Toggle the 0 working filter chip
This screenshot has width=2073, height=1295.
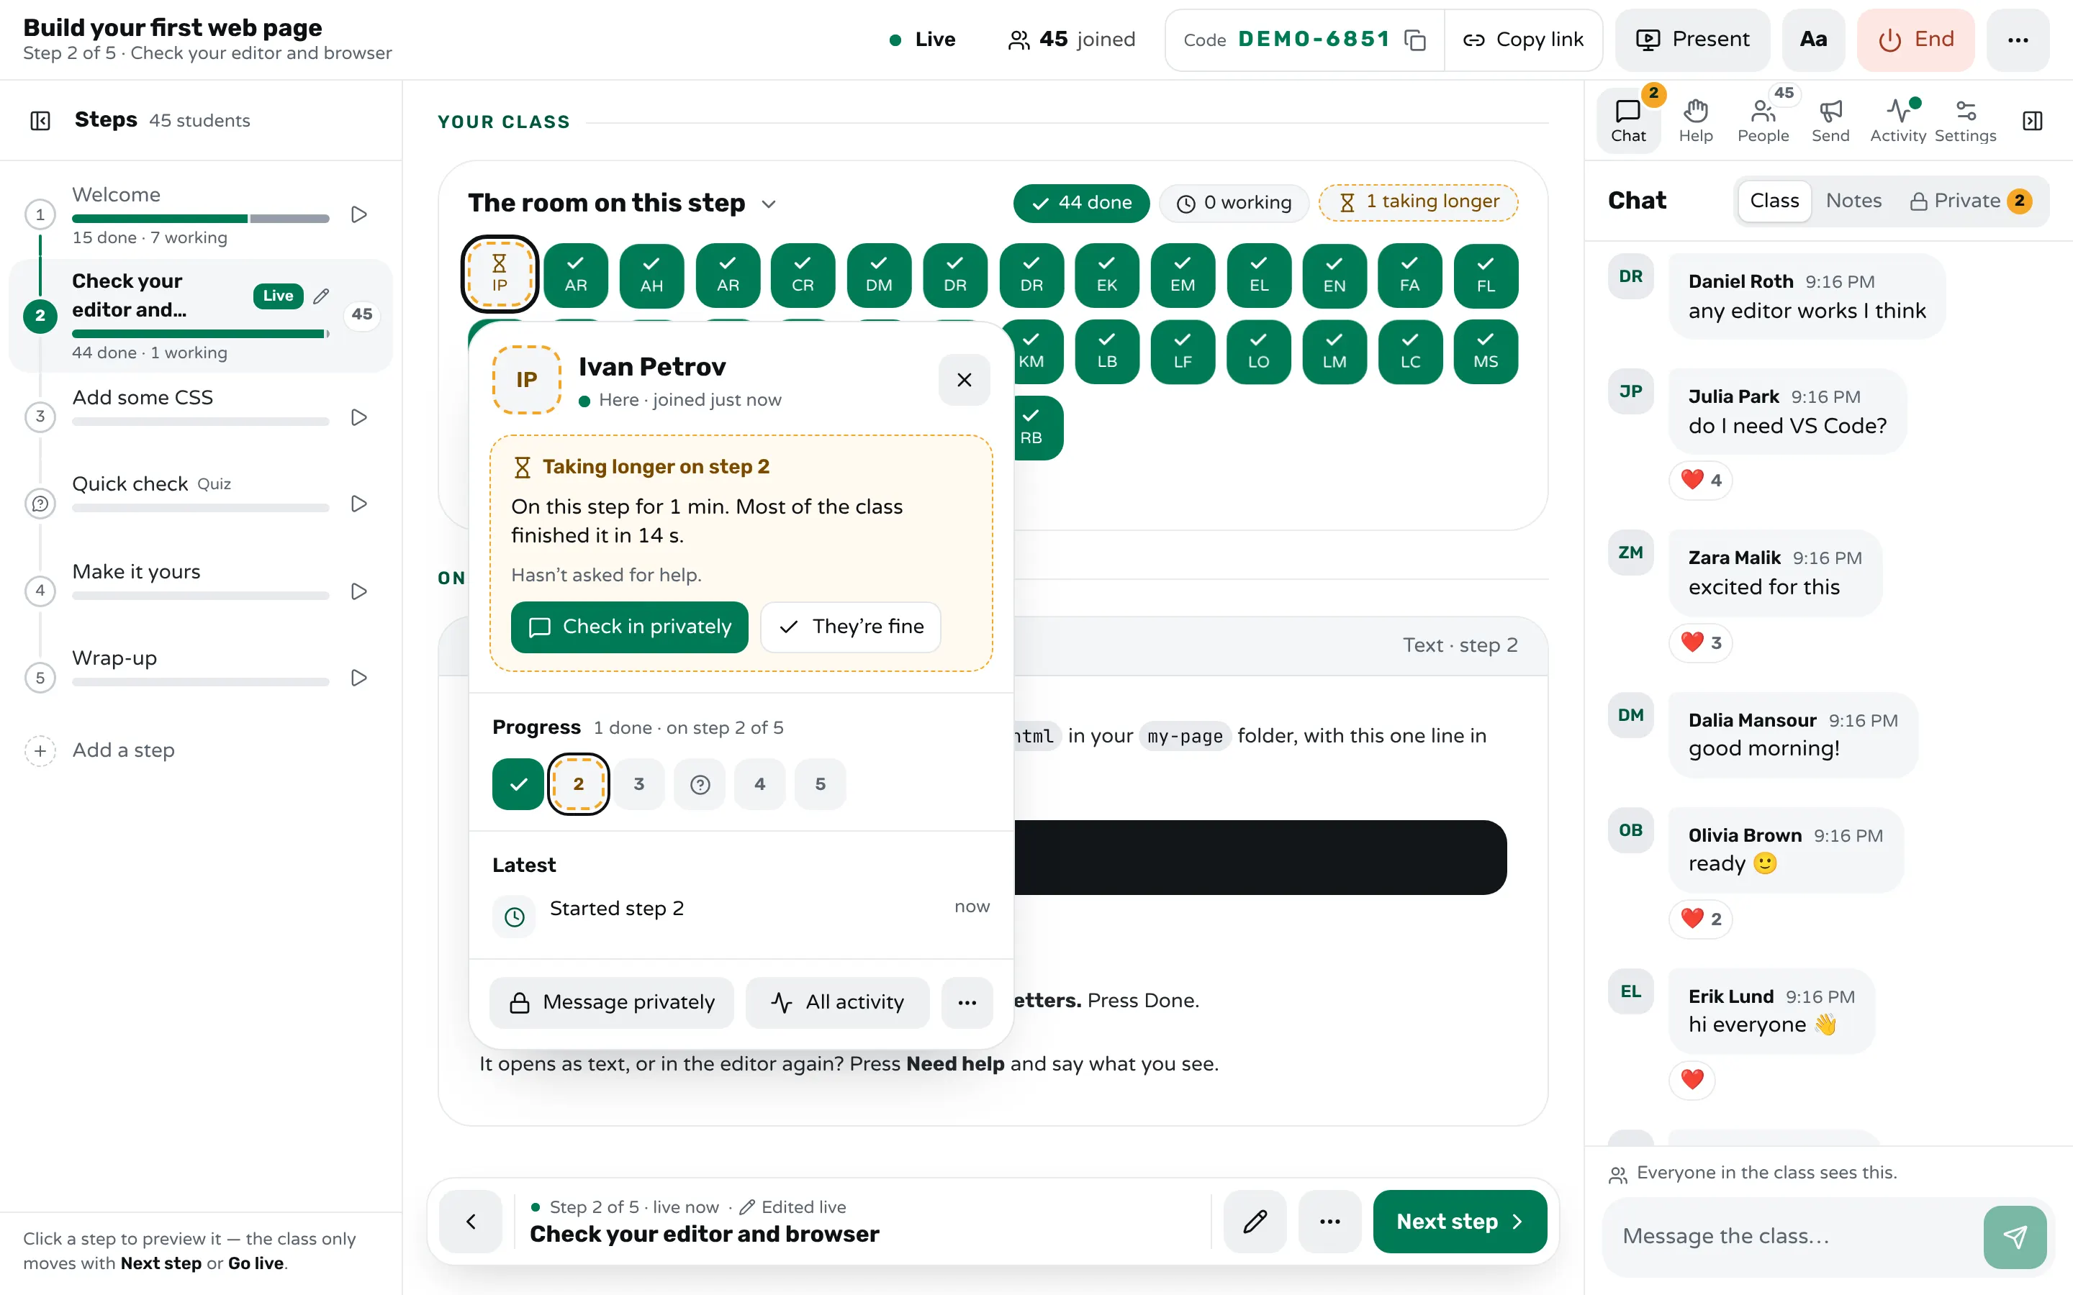[1234, 203]
